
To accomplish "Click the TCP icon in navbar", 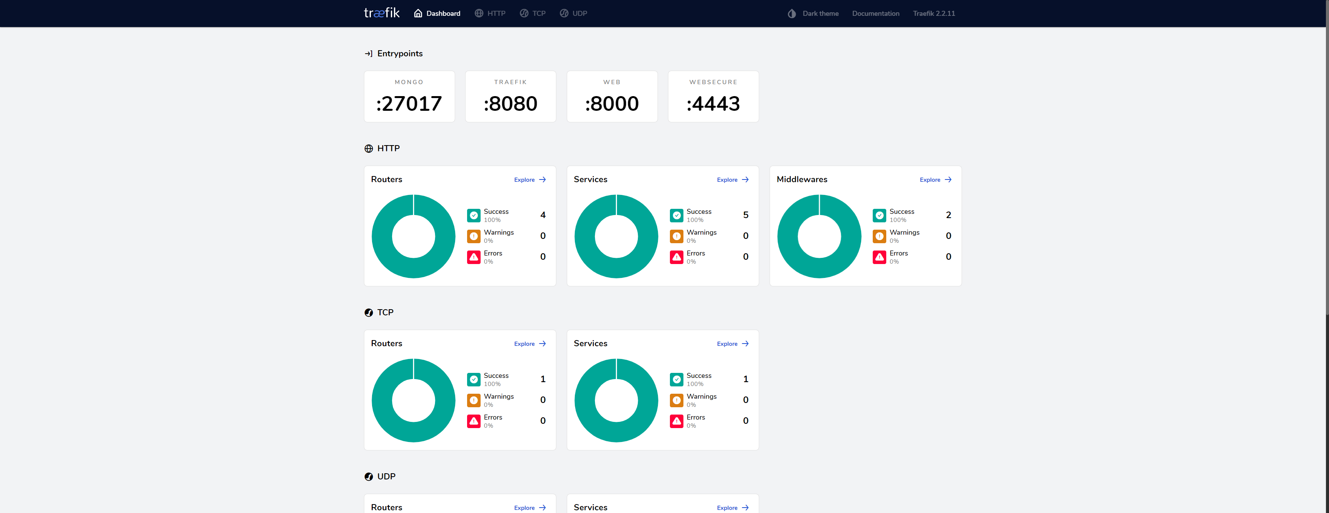I will (x=523, y=14).
